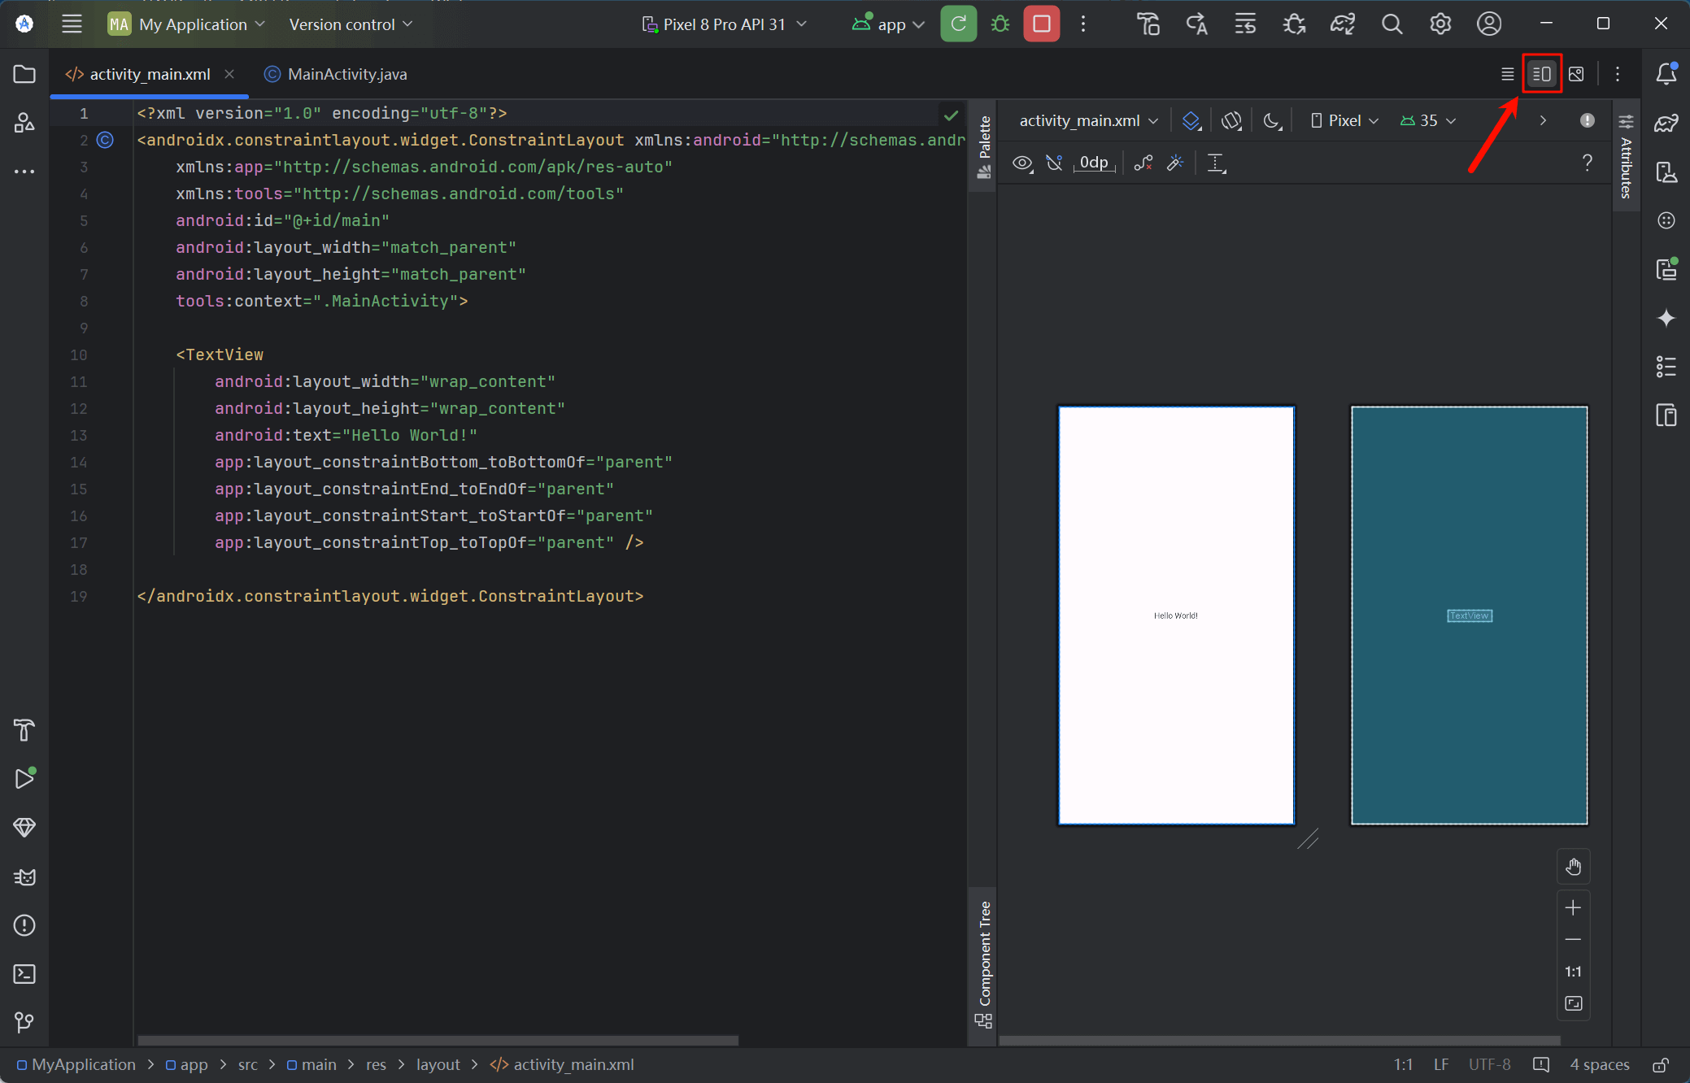Stop the running app
This screenshot has height=1083, width=1690.
coord(1041,24)
